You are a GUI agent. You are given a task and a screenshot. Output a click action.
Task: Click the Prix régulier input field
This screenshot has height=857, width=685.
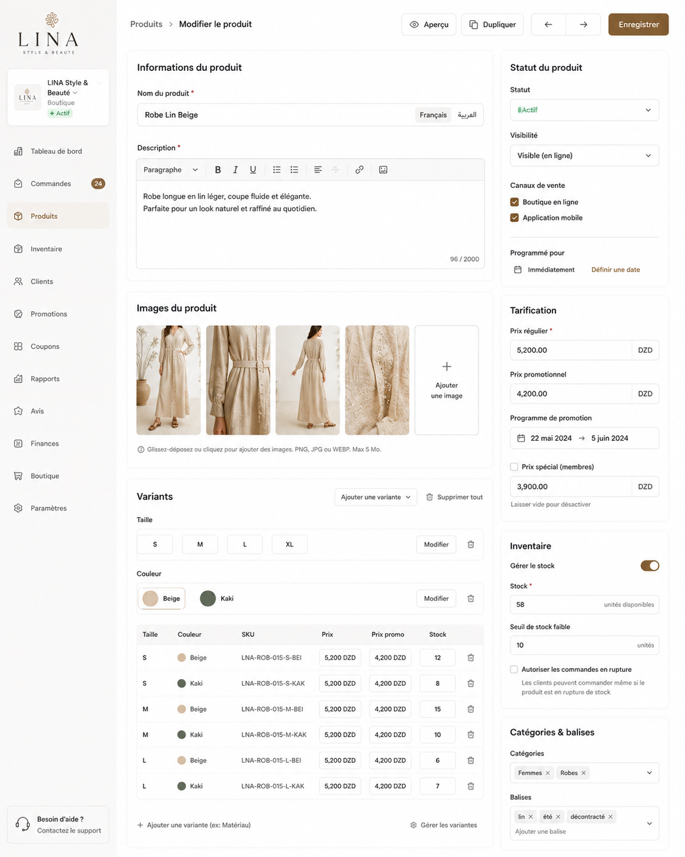point(571,350)
